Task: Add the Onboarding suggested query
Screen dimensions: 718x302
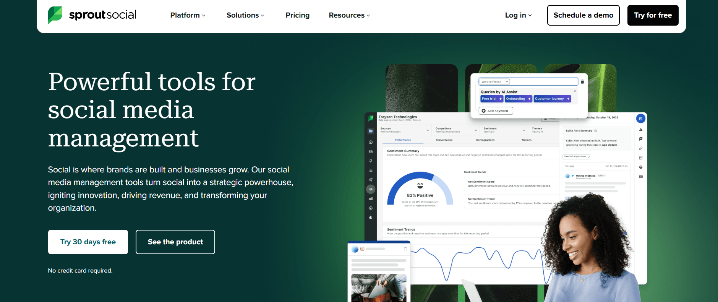Action: click(x=519, y=99)
